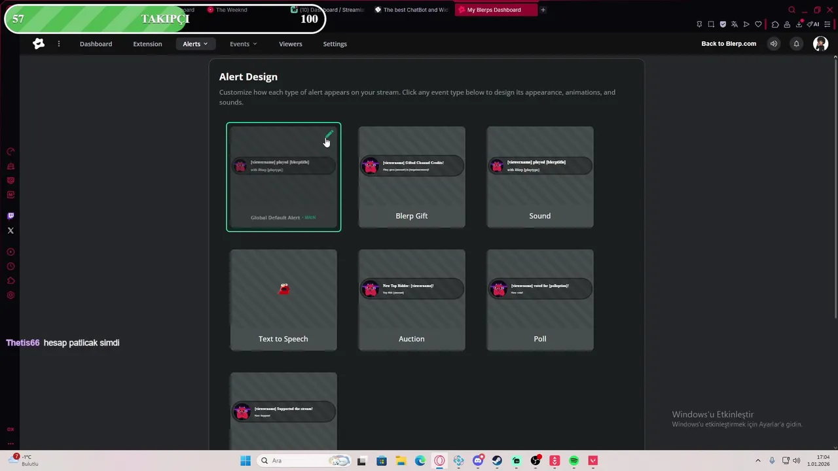The width and height of the screenshot is (838, 471).
Task: Click the Blerp logo icon
Action: [39, 44]
